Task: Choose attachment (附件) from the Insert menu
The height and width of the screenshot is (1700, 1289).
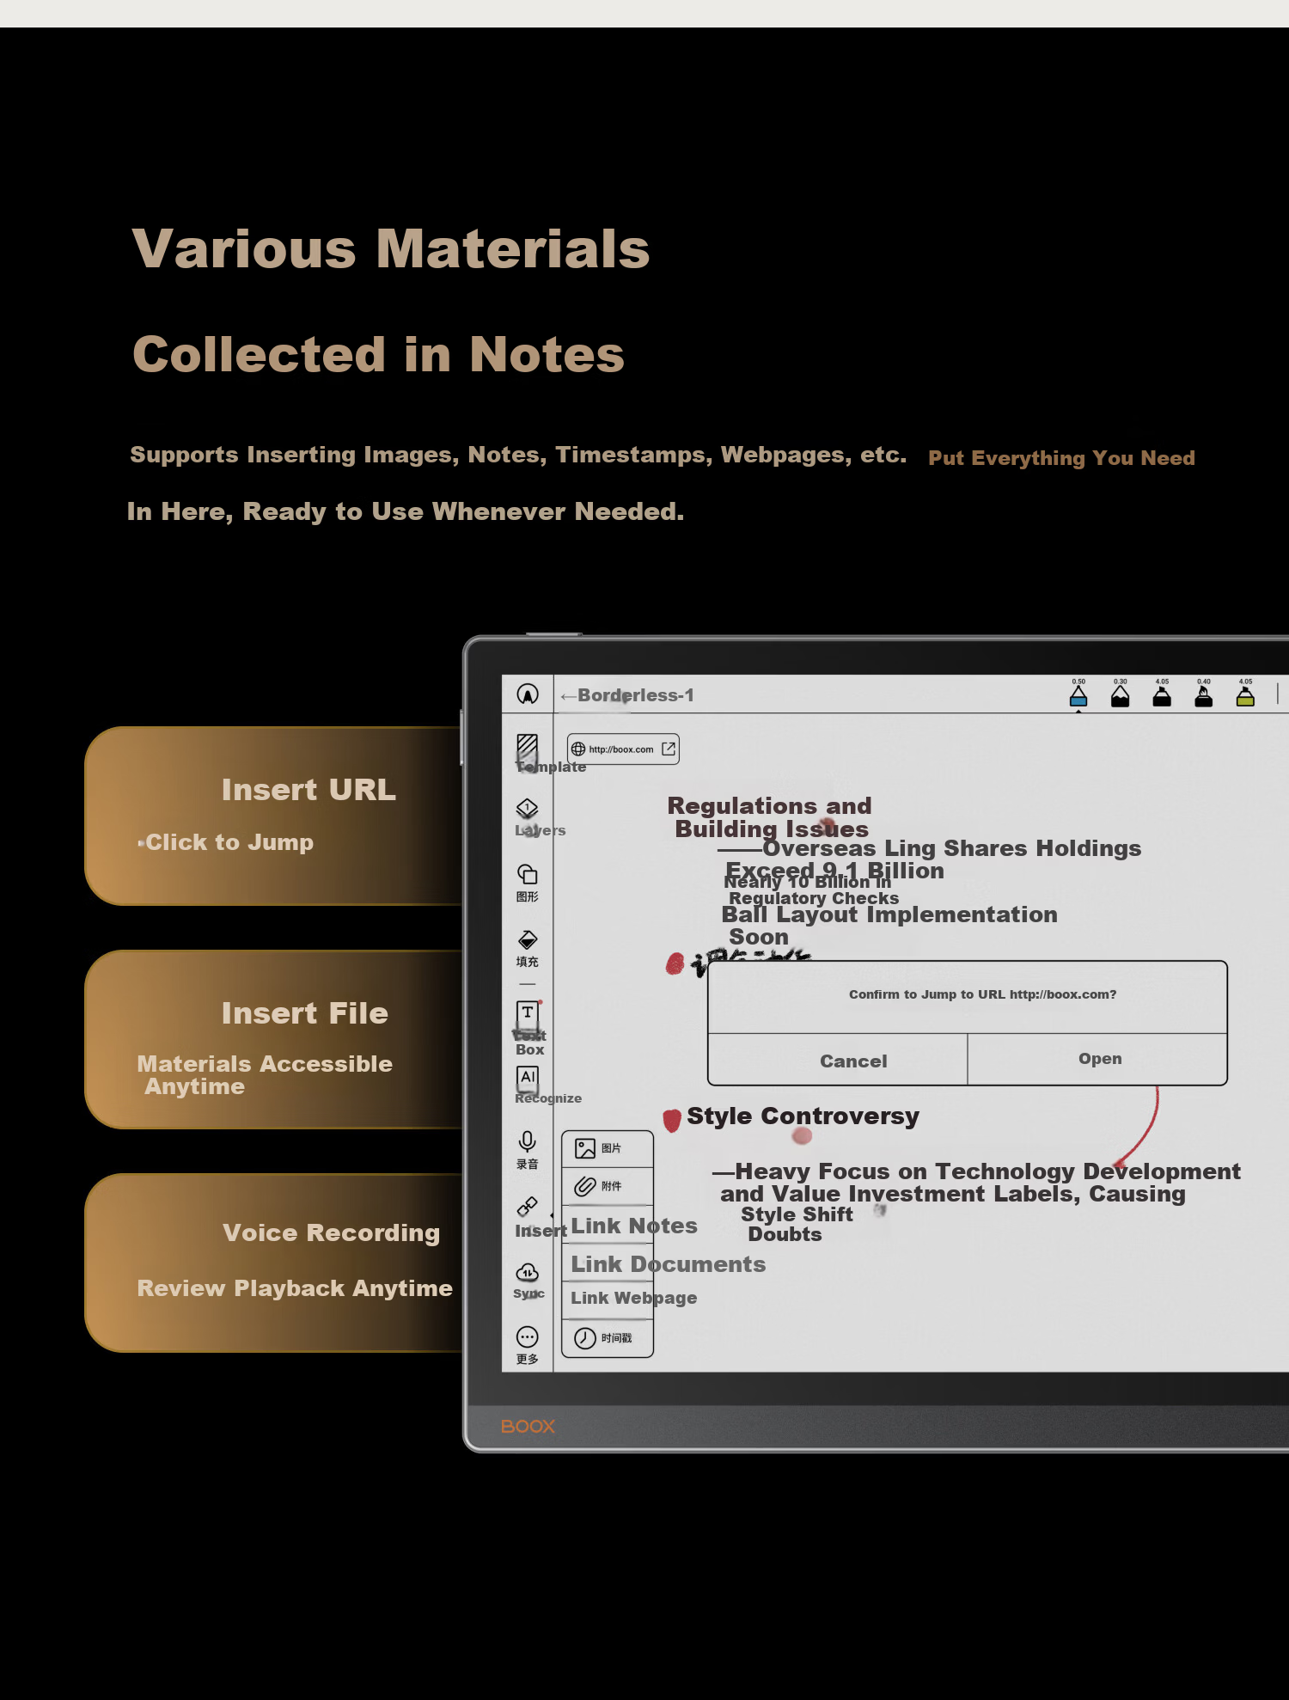Action: 608,1186
